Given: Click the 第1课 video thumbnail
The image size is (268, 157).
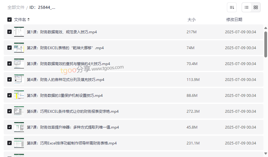Looking at the screenshot, I should click(x=19, y=32).
